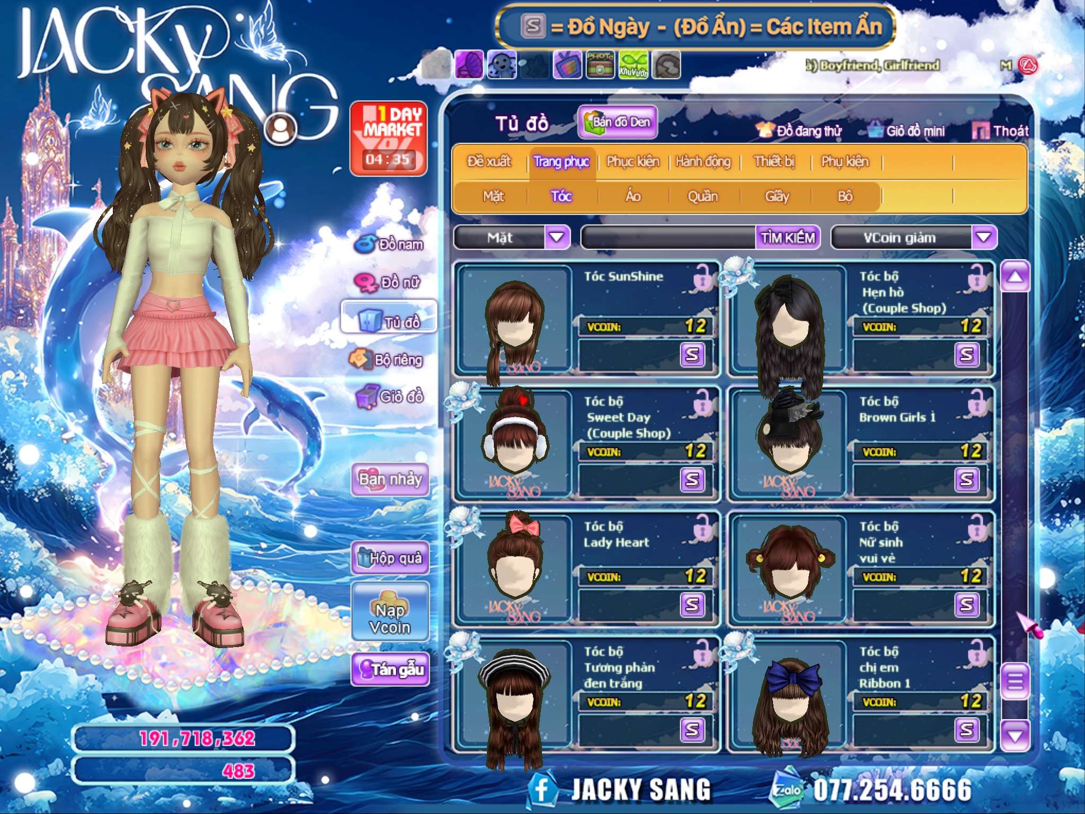Screen dimensions: 1085x814
Task: Click the round profile avatar icon beside character
Action: pyautogui.click(x=280, y=129)
